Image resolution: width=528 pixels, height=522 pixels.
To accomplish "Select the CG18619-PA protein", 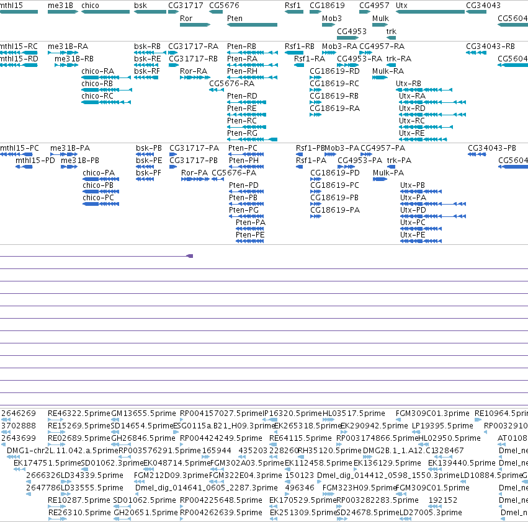I will 316,216.
